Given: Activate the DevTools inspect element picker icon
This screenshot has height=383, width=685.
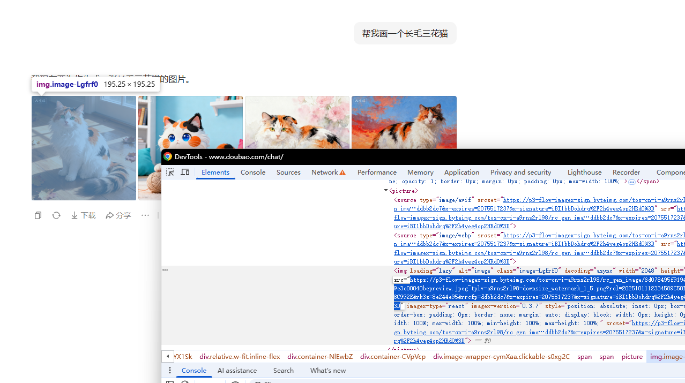Looking at the screenshot, I should tap(170, 172).
